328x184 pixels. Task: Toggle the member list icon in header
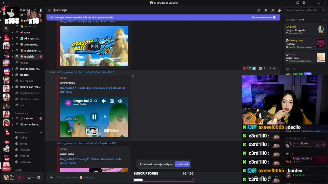coord(279,10)
